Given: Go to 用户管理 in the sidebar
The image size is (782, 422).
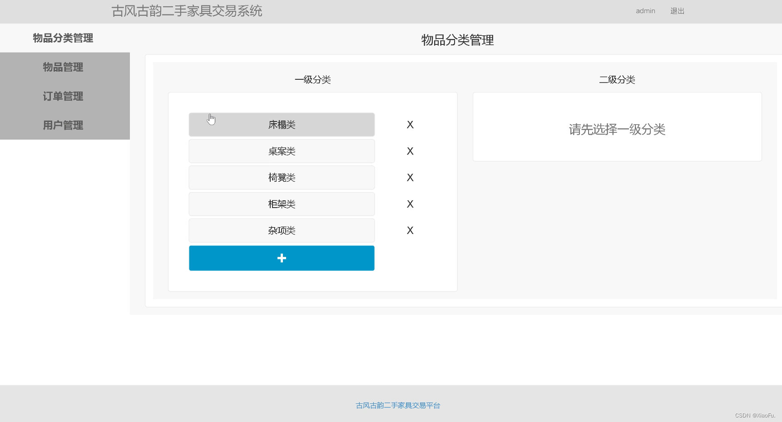Looking at the screenshot, I should pos(63,125).
